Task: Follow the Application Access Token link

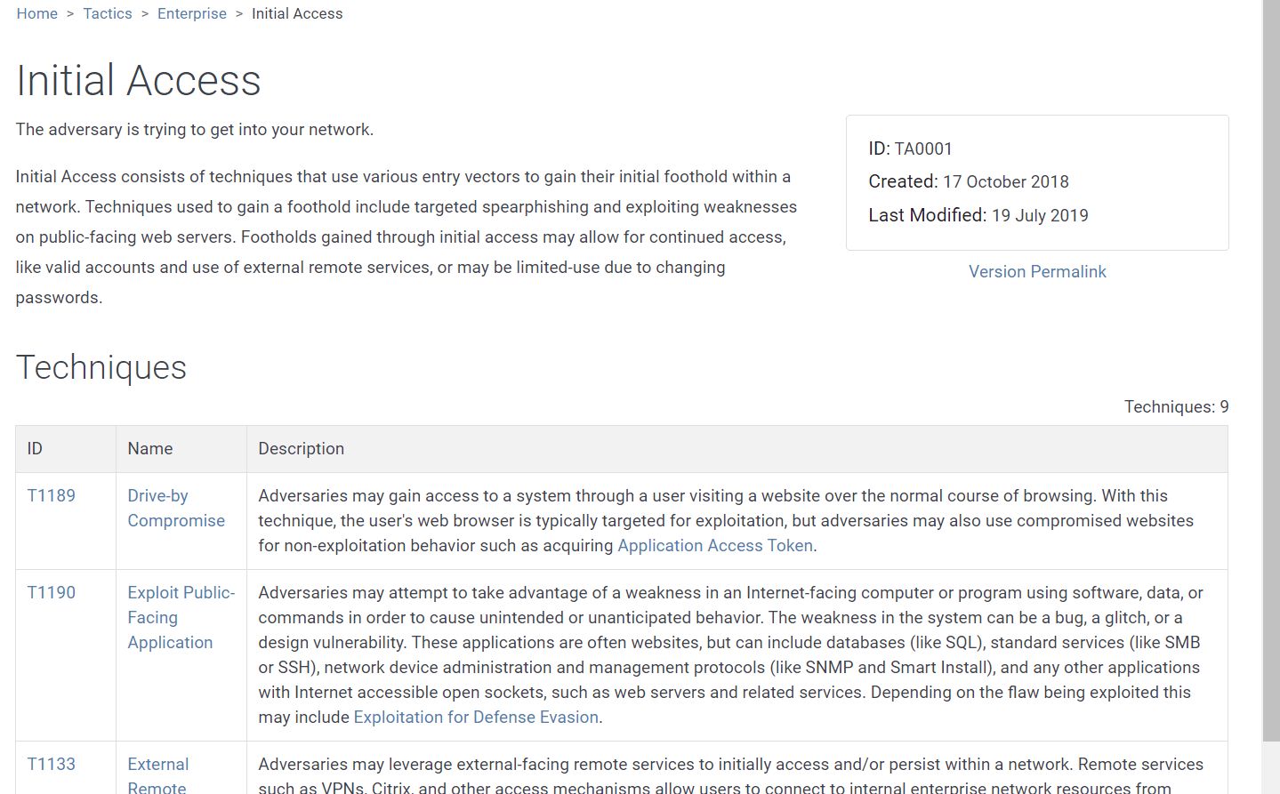Action: [x=715, y=546]
